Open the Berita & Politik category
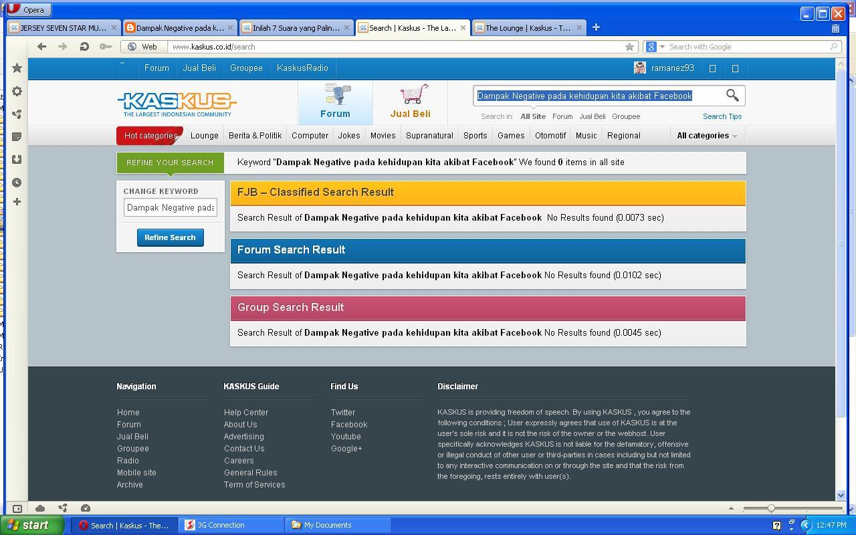 255,136
